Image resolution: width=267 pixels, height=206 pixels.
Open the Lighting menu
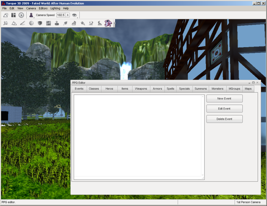55,8
